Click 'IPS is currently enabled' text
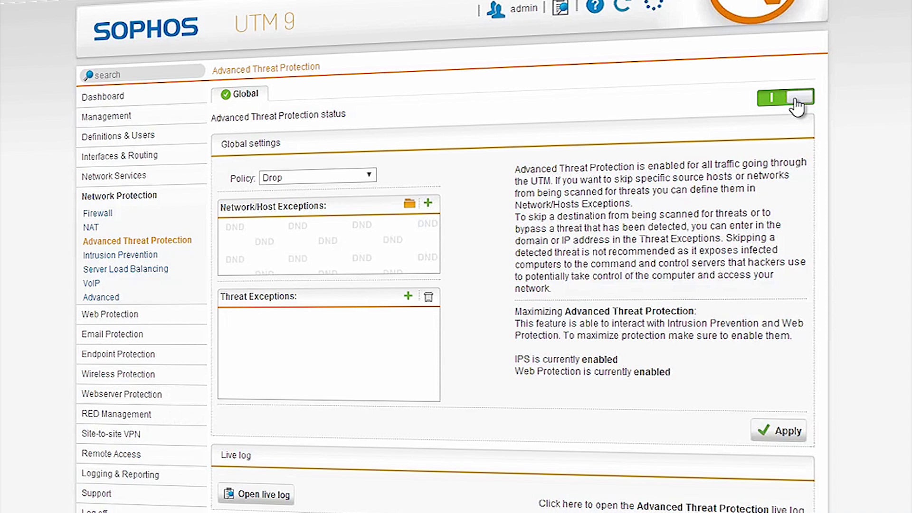The width and height of the screenshot is (912, 513). pyautogui.click(x=566, y=360)
